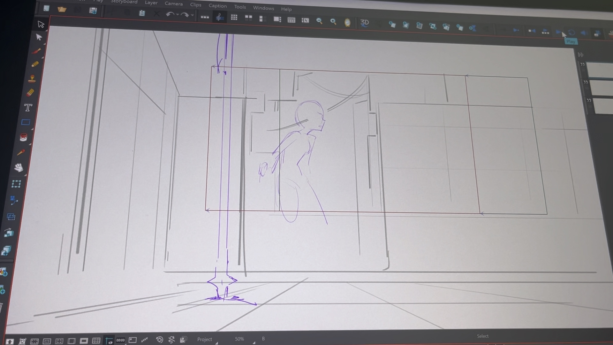Select the Stamp tool

[x=32, y=78]
